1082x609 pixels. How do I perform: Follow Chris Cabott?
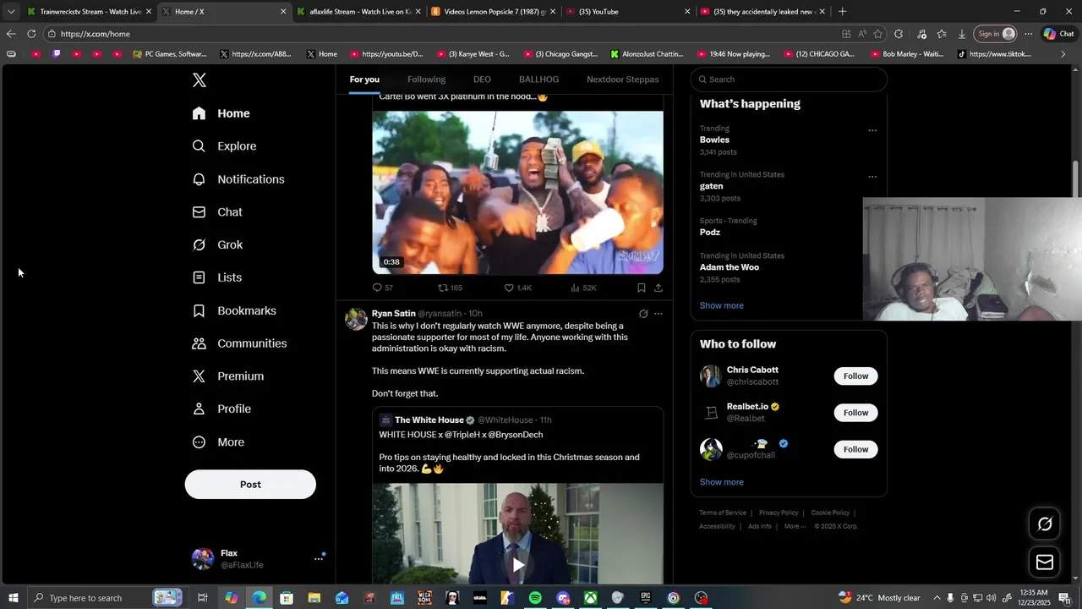click(x=855, y=376)
